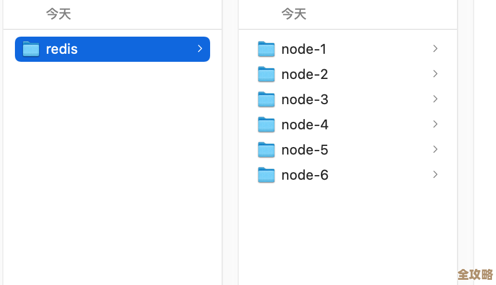Select the node-3 folder name label
The image size is (496, 285).
point(304,100)
